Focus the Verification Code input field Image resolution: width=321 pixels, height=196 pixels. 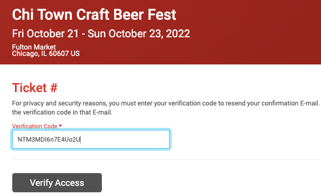pos(91,140)
